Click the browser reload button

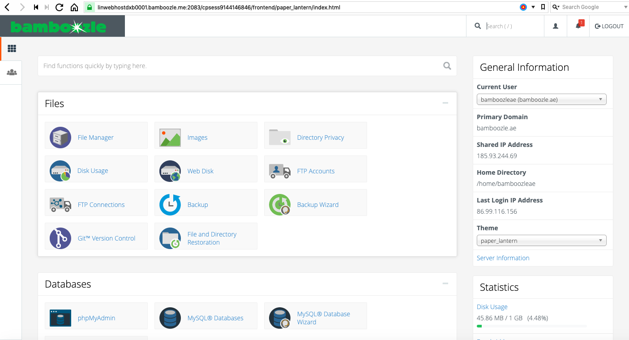[59, 7]
